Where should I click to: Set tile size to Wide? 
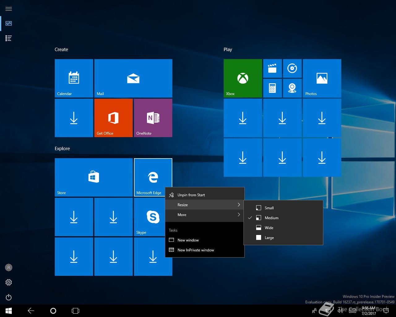click(x=283, y=228)
